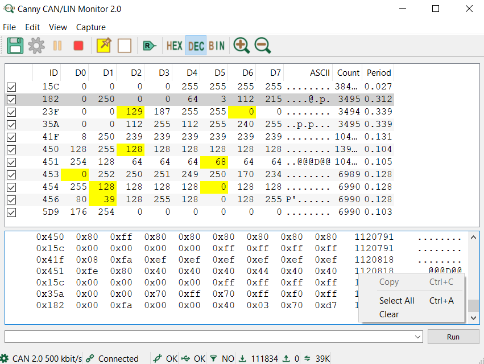484x364 pixels.
Task: Toggle the checkbox for ID 456
Action: (11, 200)
